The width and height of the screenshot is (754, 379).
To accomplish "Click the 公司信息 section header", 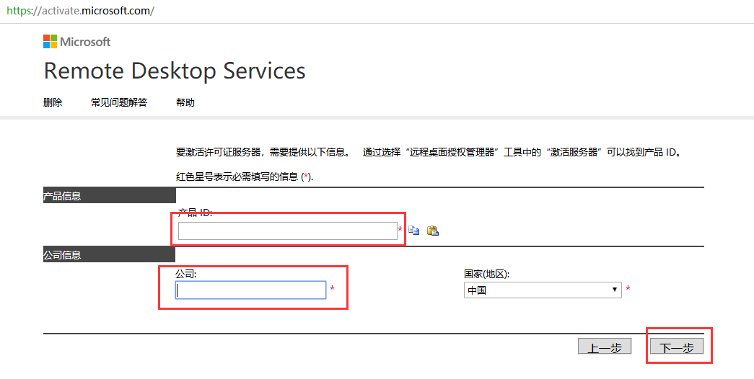I will pos(110,255).
